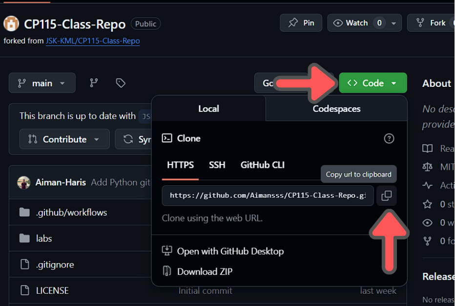
Task: Click the 'Clone using the web URL.' text
Action: pyautogui.click(x=212, y=218)
